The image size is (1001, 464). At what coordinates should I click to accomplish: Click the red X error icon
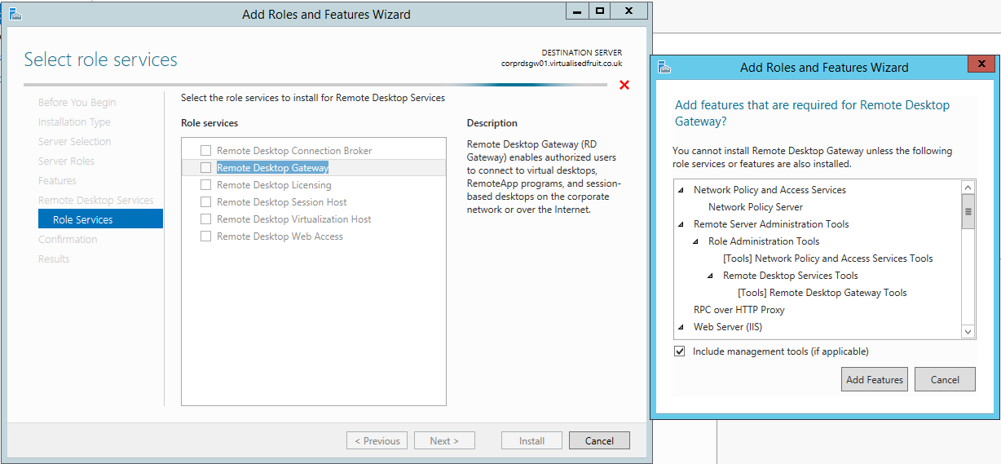click(624, 85)
